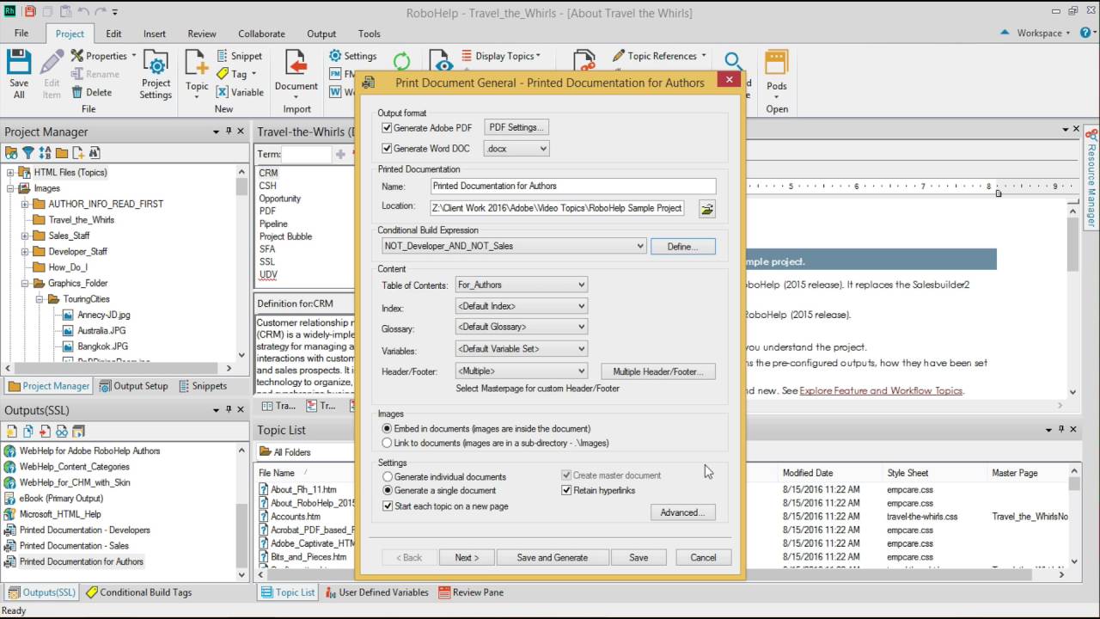Switch to the Edit ribbon tab
1100x619 pixels.
point(113,34)
